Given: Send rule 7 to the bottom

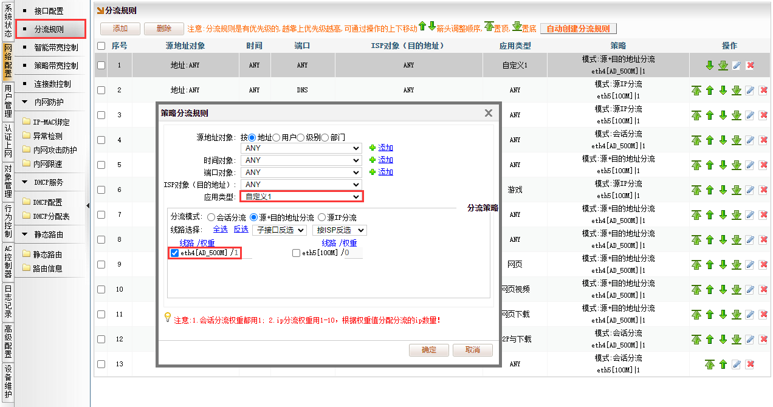Looking at the screenshot, I should pyautogui.click(x=737, y=215).
